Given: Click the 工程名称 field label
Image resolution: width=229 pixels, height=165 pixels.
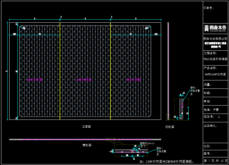Looking at the screenshot, I should tap(210, 53).
